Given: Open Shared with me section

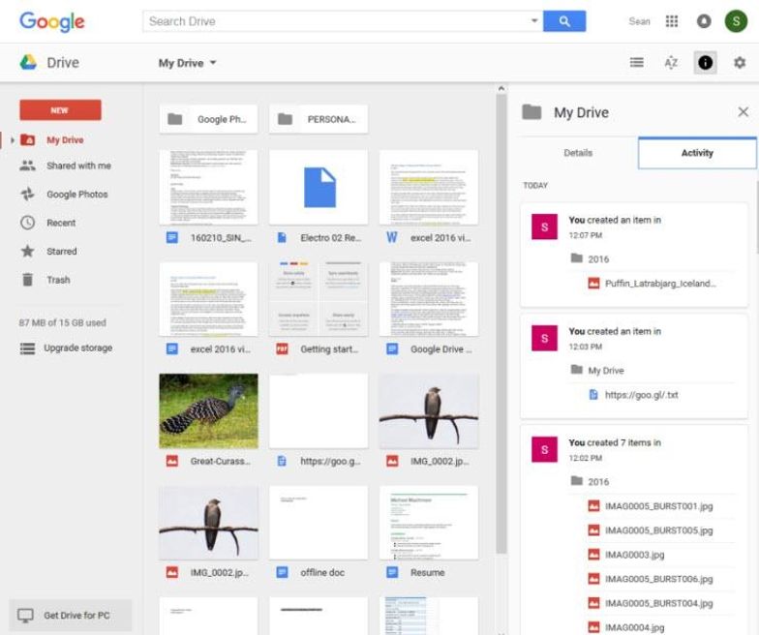Looking at the screenshot, I should 78,166.
